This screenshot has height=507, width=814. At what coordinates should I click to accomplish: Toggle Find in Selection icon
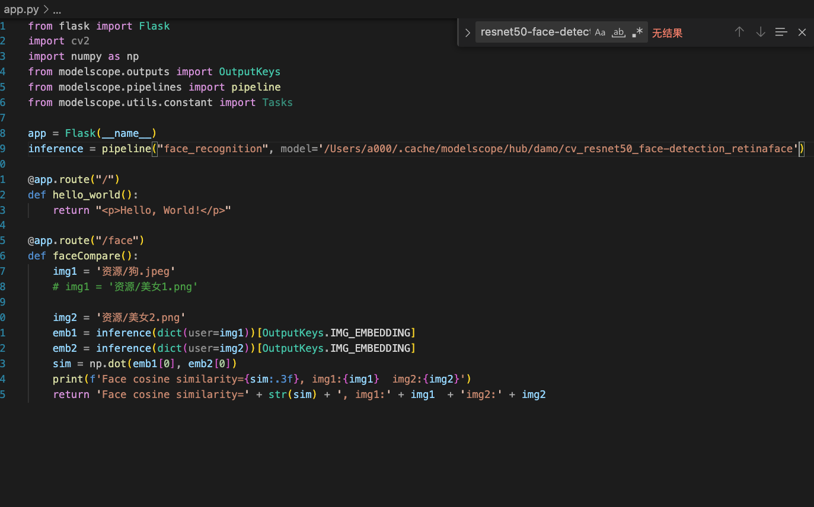point(781,32)
